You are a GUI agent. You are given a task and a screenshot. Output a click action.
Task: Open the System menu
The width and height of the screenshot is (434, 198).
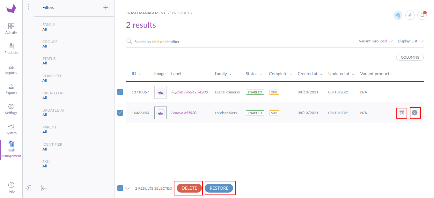11,129
